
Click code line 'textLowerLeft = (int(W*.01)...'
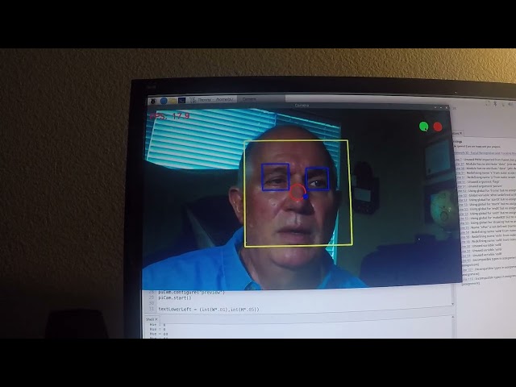(209, 310)
